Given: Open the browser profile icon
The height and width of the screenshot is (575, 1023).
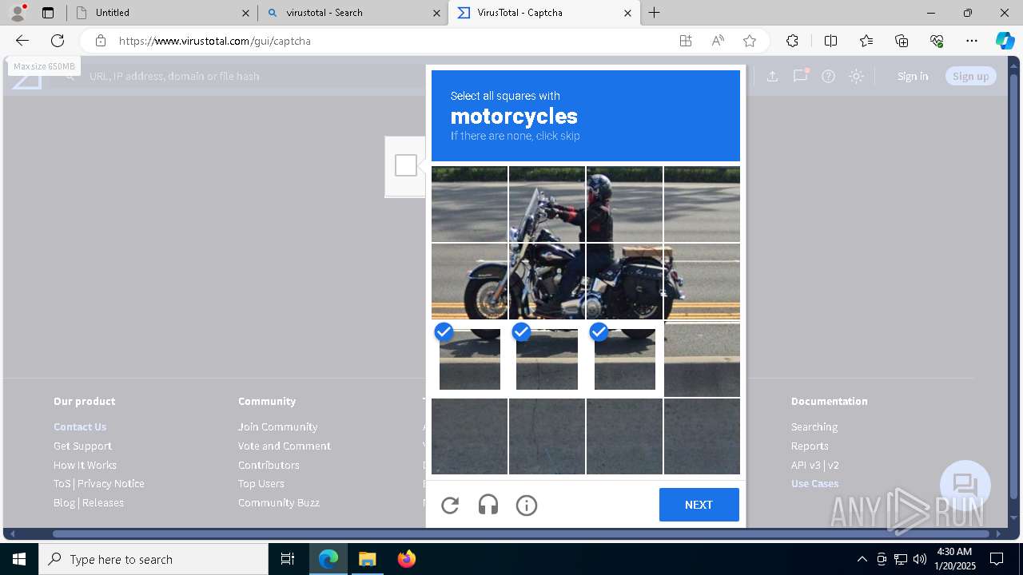Looking at the screenshot, I should tap(18, 12).
